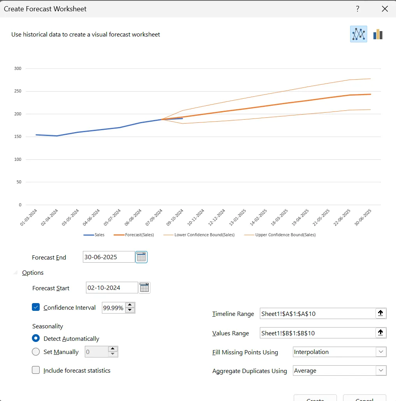The width and height of the screenshot is (396, 401).
Task: Open the Forecast End calendar picker
Action: point(141,257)
